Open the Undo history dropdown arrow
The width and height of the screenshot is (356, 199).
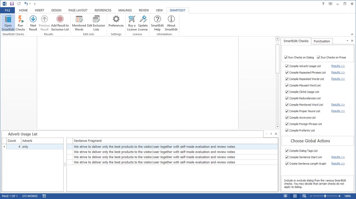(30, 4)
